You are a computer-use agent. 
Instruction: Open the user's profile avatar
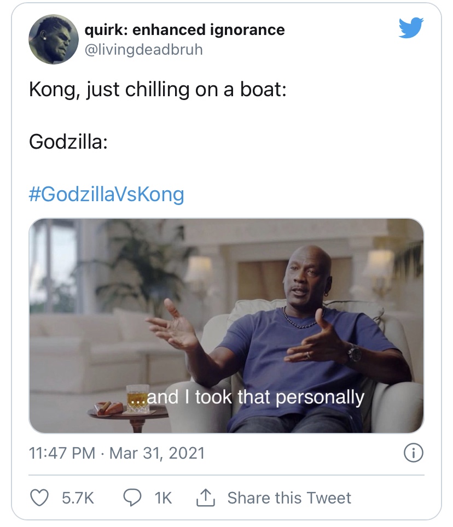pyautogui.click(x=53, y=39)
